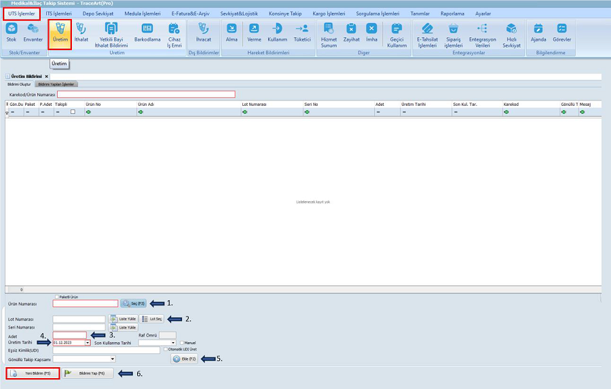Click the Karekod/Ürün Numarası input field
The image size is (611, 389).
pyautogui.click(x=146, y=94)
